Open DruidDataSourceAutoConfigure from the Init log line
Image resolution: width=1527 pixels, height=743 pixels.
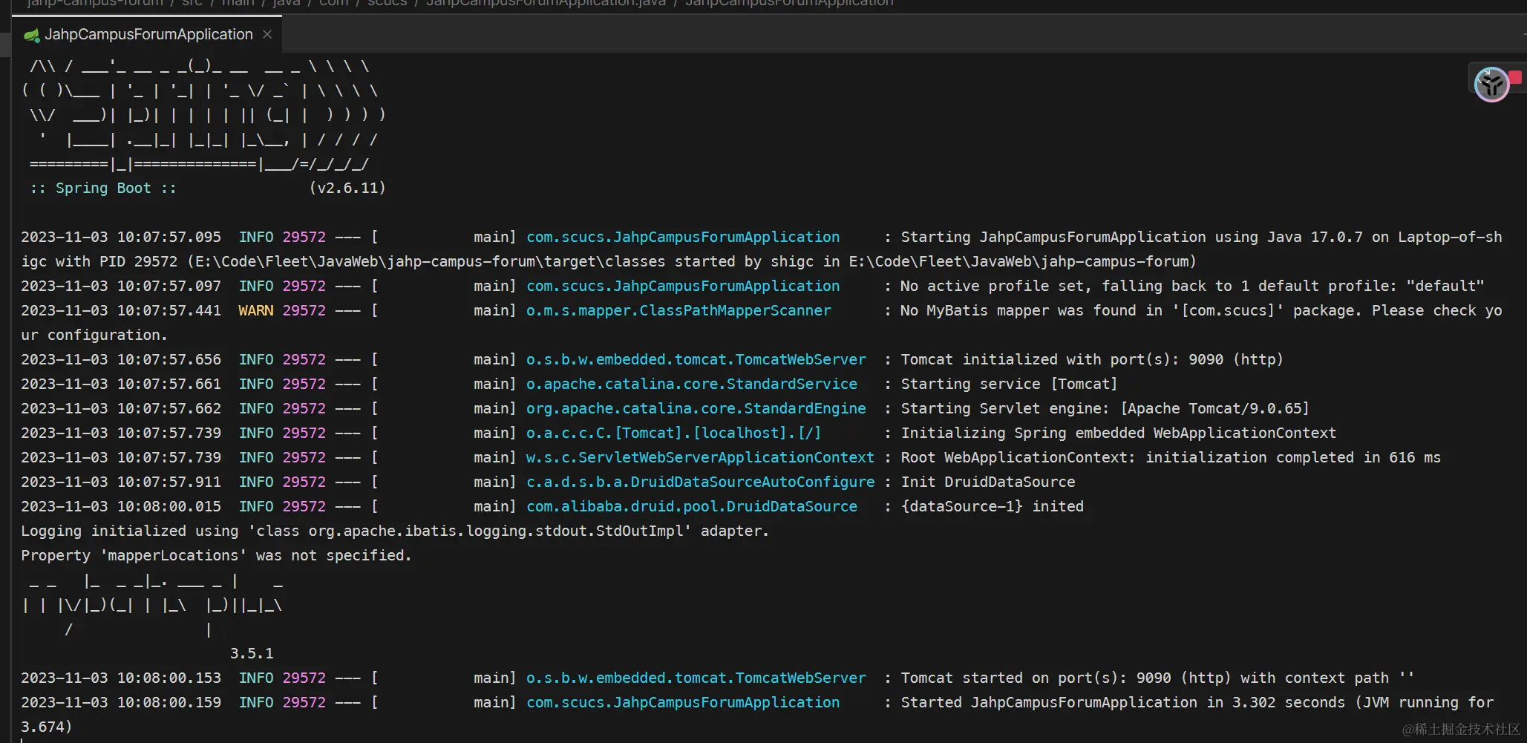coord(700,482)
